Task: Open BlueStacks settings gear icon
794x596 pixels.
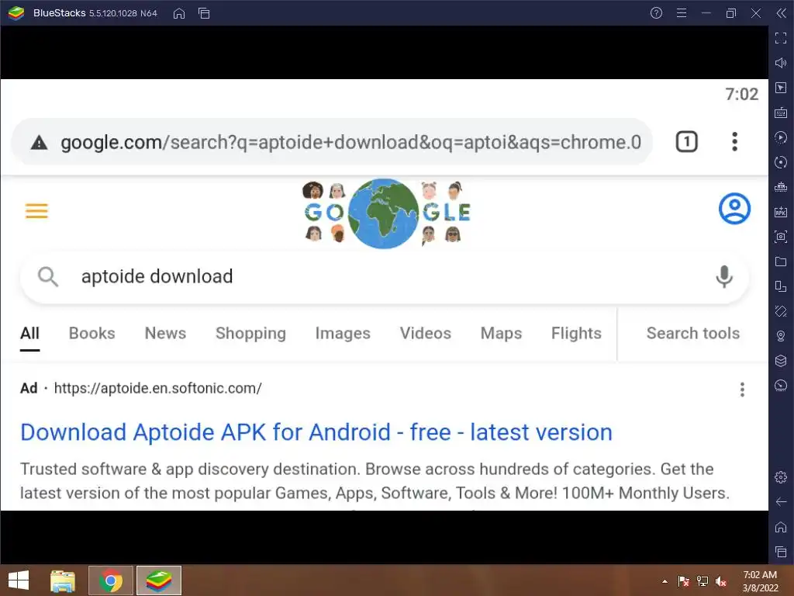Action: click(781, 477)
